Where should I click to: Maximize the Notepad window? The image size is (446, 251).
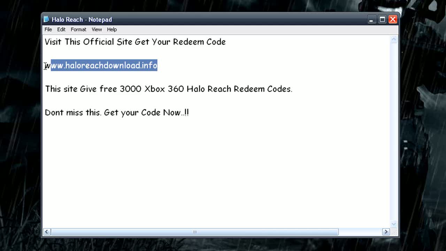click(382, 20)
